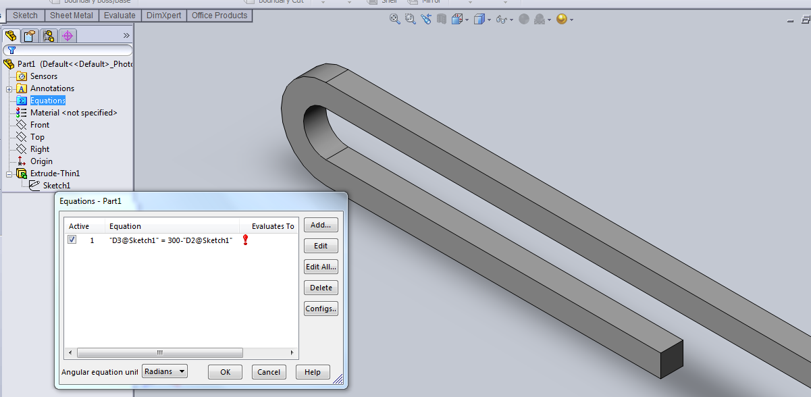Uncheck the Active checkbox for equation 1
The height and width of the screenshot is (397, 811).
(72, 240)
